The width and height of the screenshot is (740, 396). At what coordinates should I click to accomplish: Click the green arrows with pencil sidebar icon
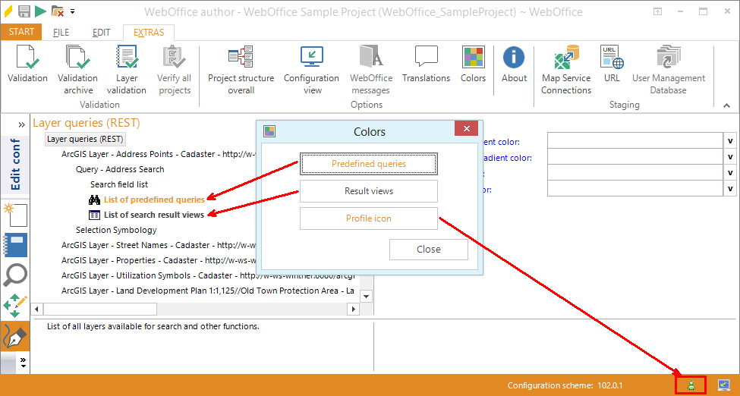coord(15,306)
